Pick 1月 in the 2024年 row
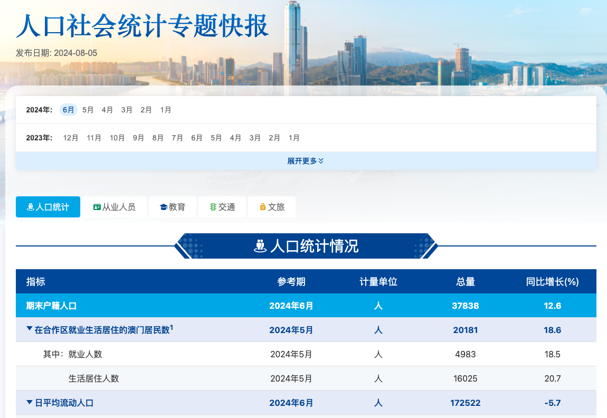 click(166, 110)
